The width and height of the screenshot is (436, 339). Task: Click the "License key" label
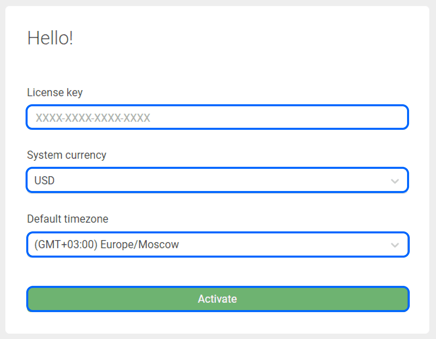pyautogui.click(x=55, y=92)
